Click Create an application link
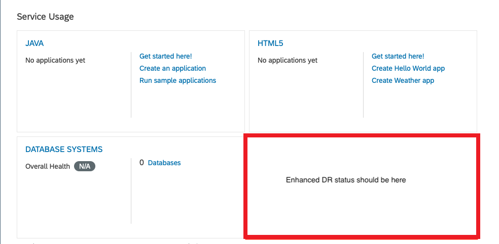The height and width of the screenshot is (244, 499). tap(172, 68)
